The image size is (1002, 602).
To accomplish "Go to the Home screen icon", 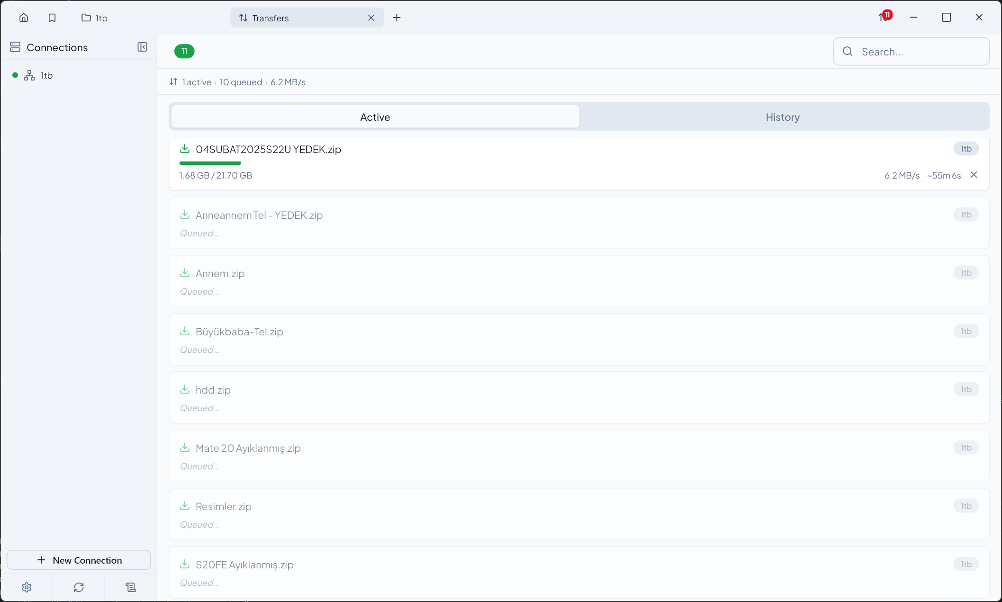I will tap(23, 18).
